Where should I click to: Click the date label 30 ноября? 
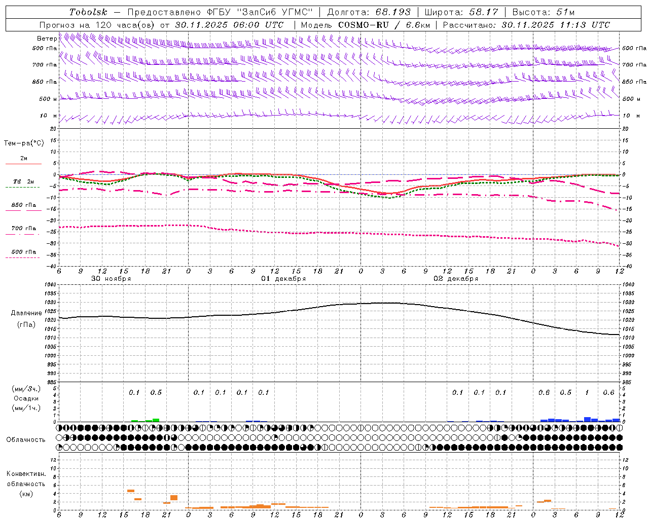point(111,279)
